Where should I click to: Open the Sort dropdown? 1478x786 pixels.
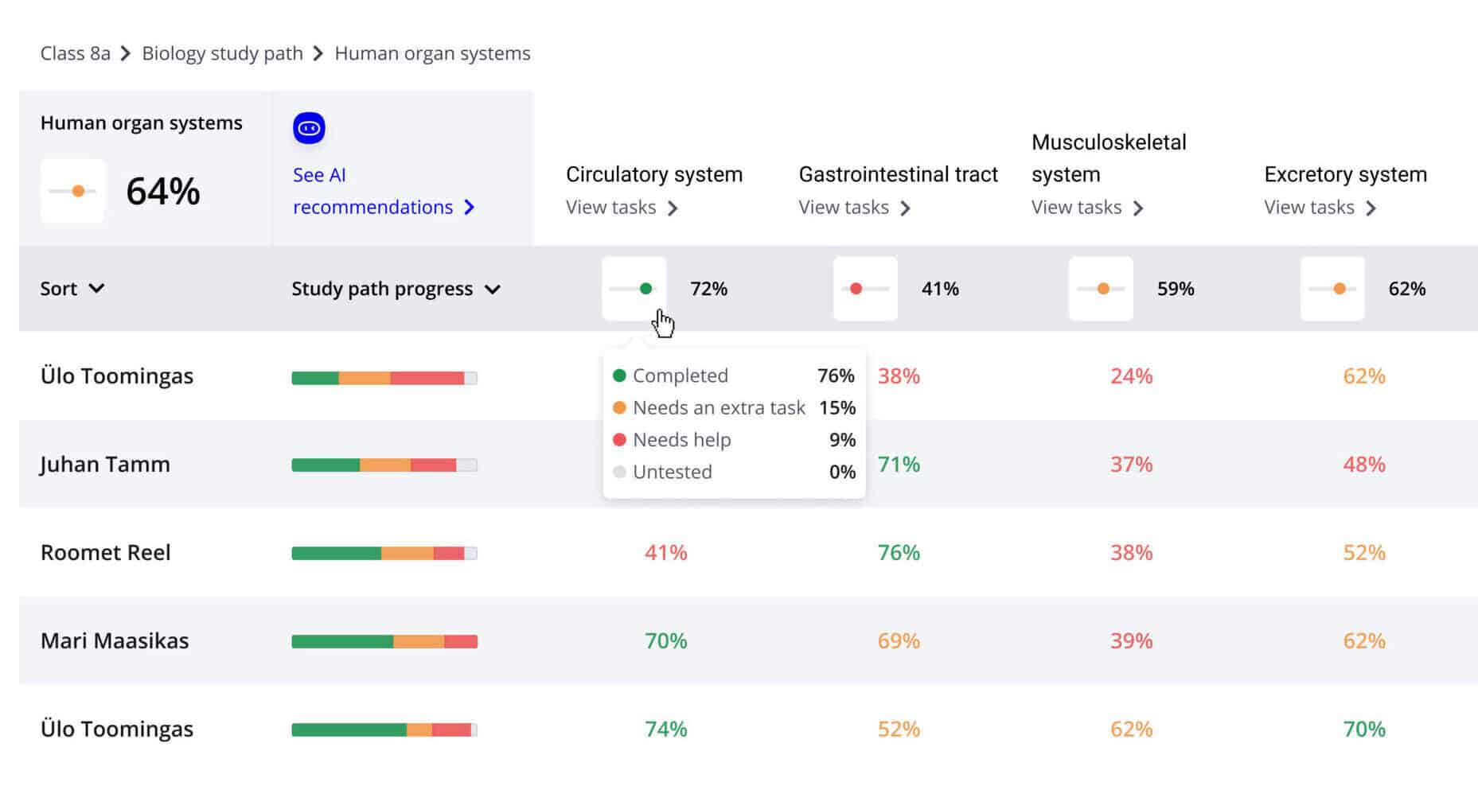tap(72, 289)
